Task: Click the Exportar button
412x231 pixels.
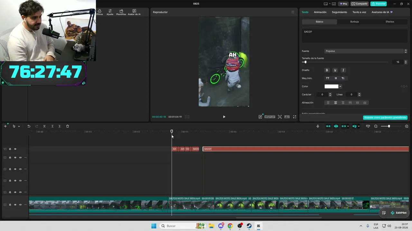Action: [379, 4]
